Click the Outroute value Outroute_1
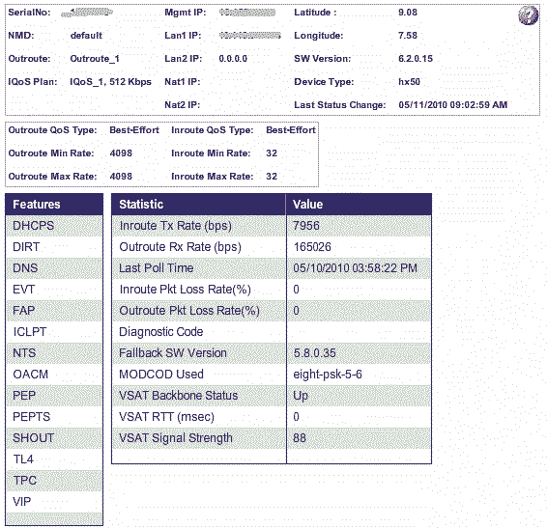Image resolution: width=547 pixels, height=528 pixels. pos(95,59)
